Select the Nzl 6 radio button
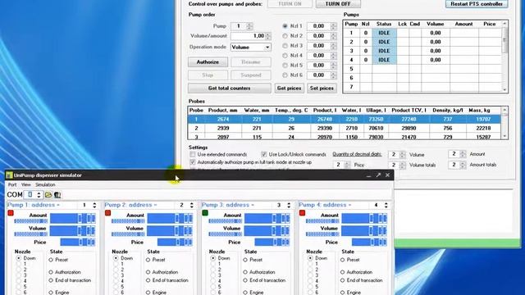This screenshot has width=525, height=295. [x=285, y=75]
